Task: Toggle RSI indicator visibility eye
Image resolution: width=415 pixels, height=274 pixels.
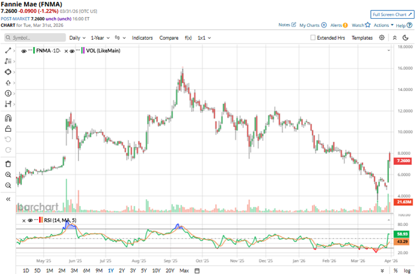Action: pos(30,221)
